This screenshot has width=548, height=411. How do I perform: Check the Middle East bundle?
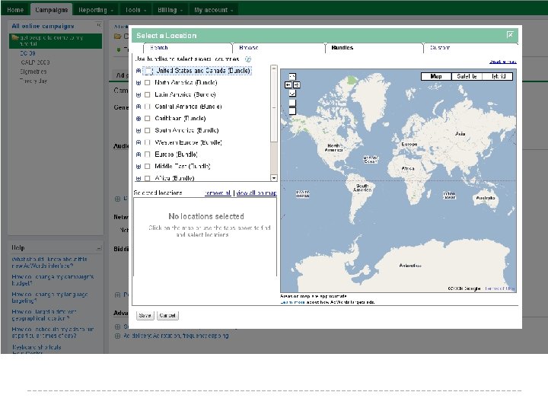pos(148,167)
